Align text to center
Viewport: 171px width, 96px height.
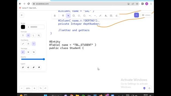28,52
